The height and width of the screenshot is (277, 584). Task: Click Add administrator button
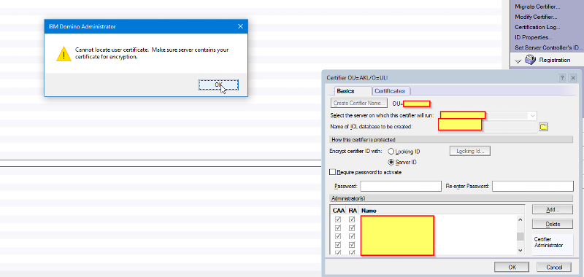coord(553,210)
